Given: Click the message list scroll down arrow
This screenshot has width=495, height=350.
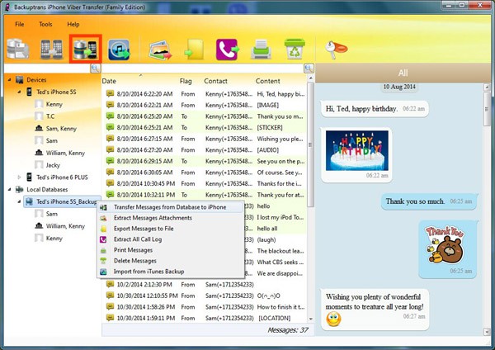Looking at the screenshot, I should [311, 319].
